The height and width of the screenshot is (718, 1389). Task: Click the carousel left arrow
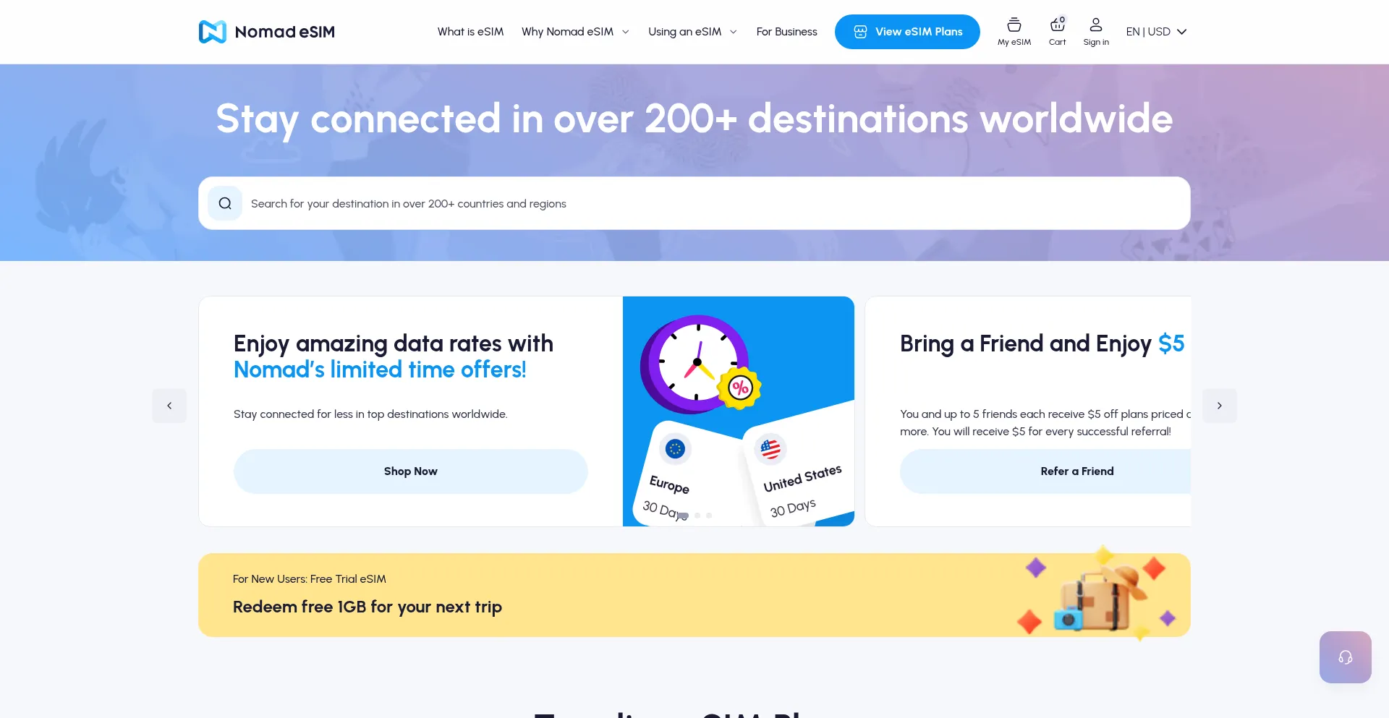169,406
